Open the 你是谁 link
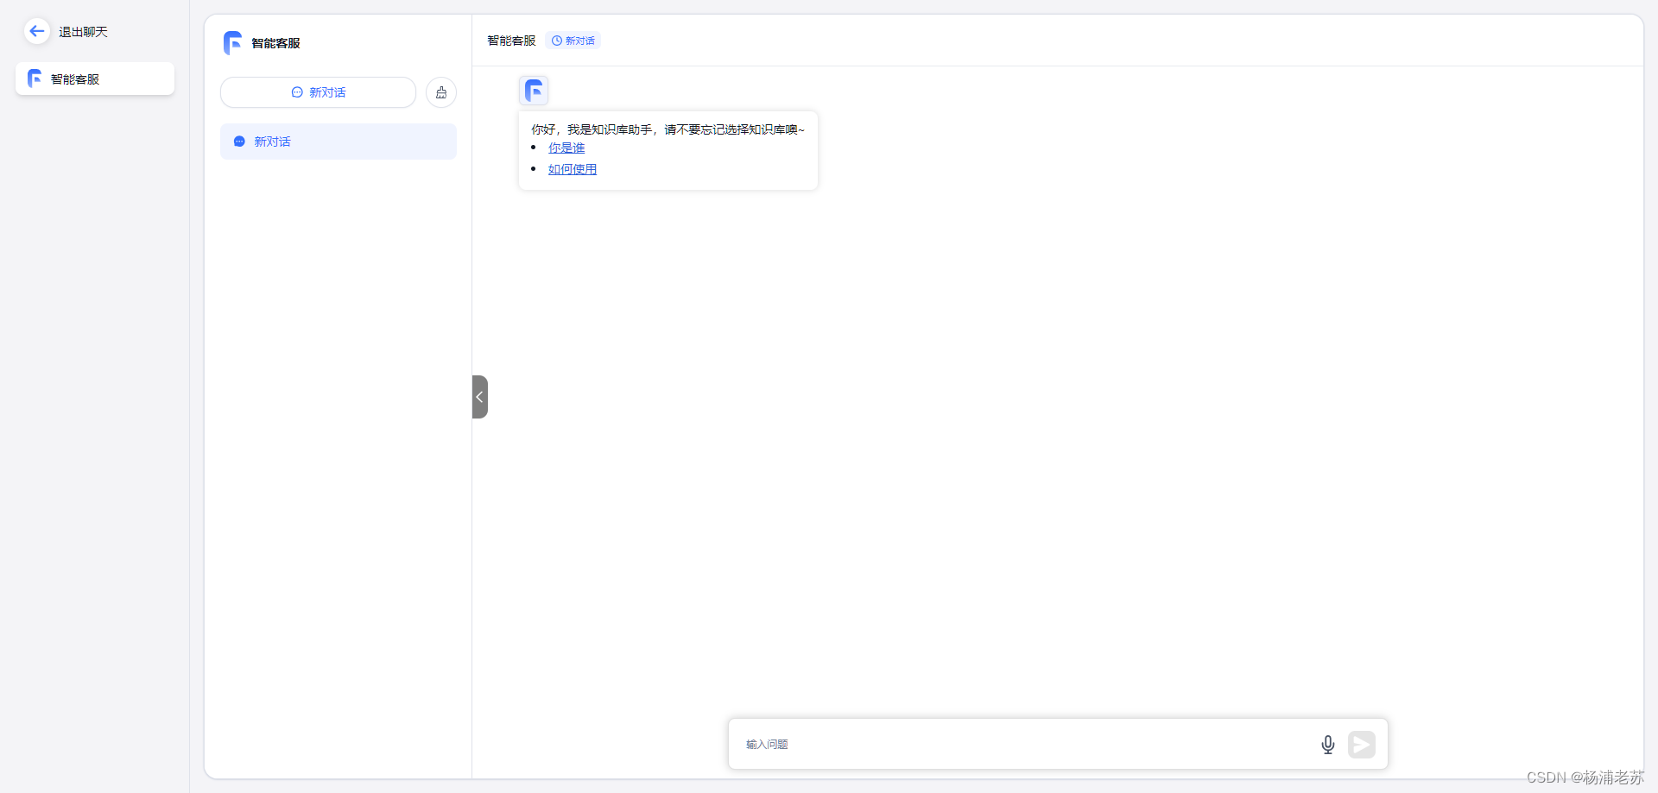The width and height of the screenshot is (1658, 793). tap(566, 148)
